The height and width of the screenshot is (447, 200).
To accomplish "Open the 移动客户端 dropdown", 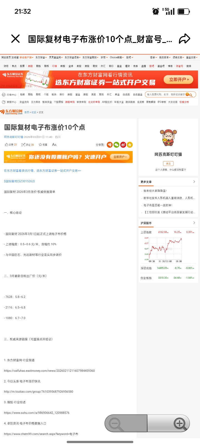I will click(x=26, y=57).
